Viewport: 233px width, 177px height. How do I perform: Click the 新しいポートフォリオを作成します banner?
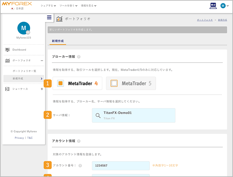[x=137, y=30]
